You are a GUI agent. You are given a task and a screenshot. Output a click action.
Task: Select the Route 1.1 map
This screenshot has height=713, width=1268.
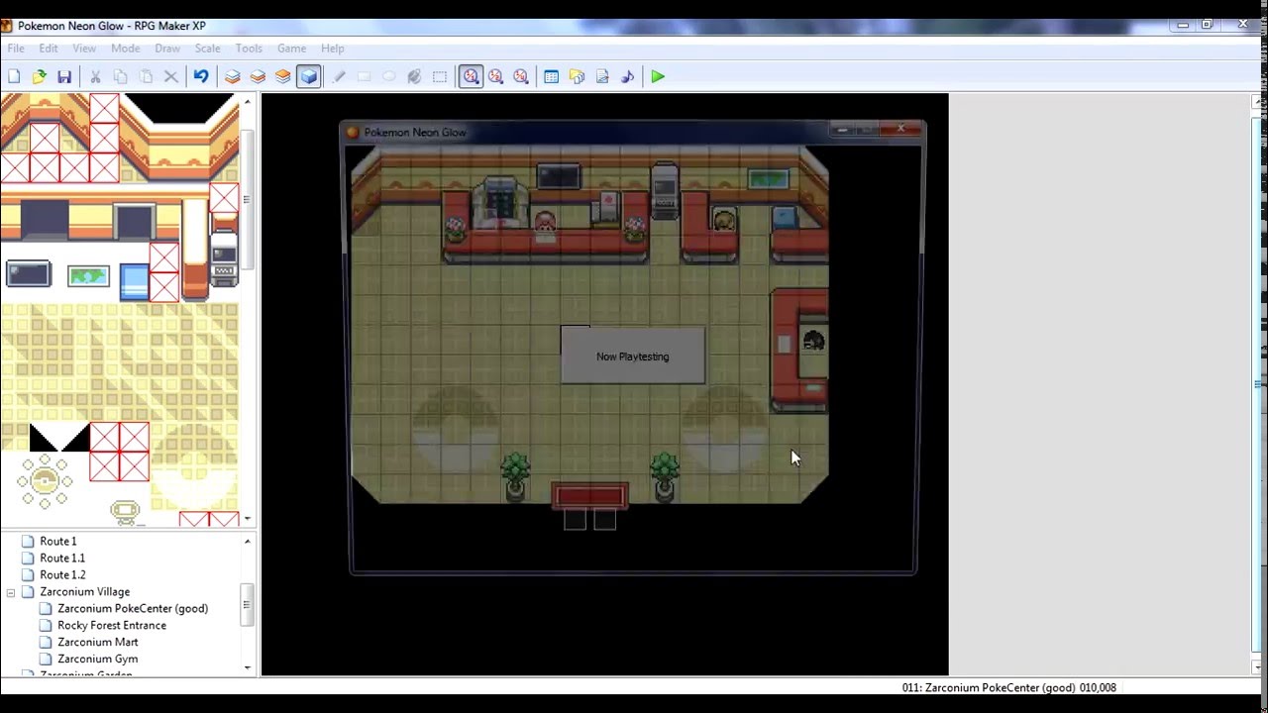point(62,559)
